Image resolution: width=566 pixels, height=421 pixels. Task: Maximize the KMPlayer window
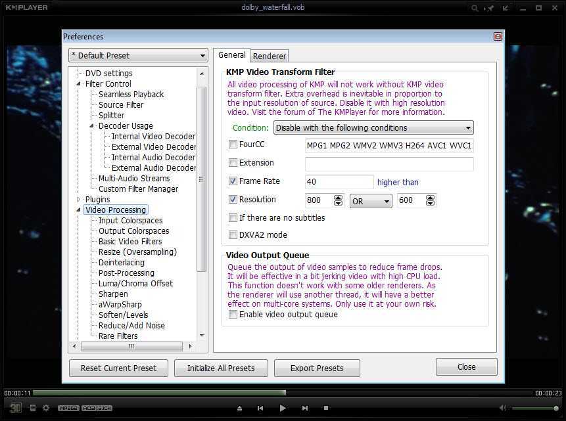[539, 8]
